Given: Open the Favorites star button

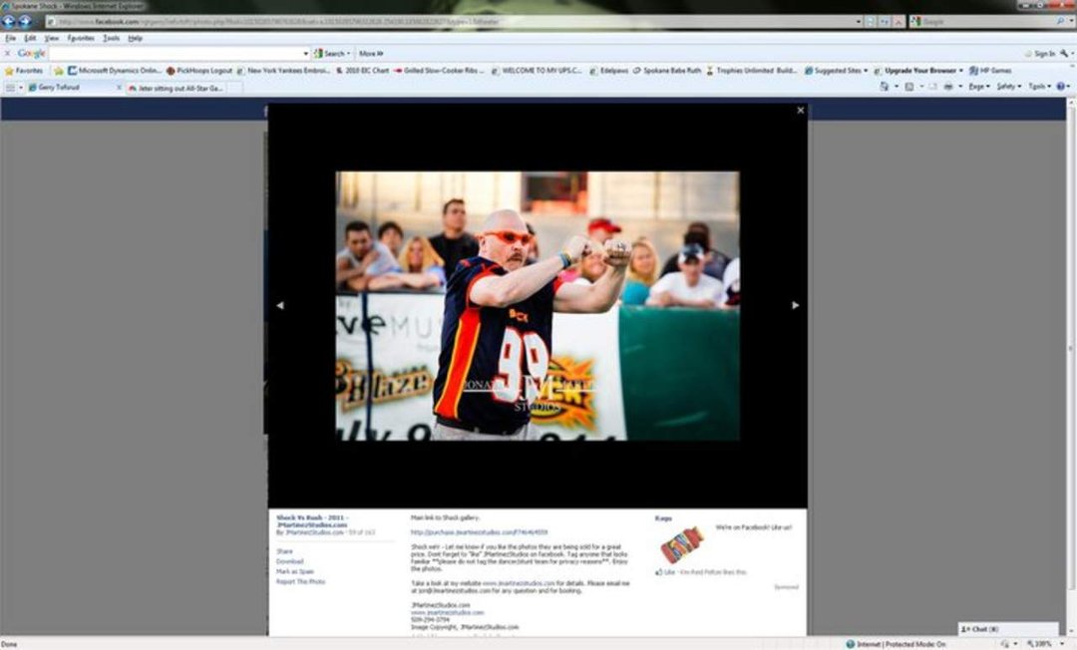Looking at the screenshot, I should point(24,71).
